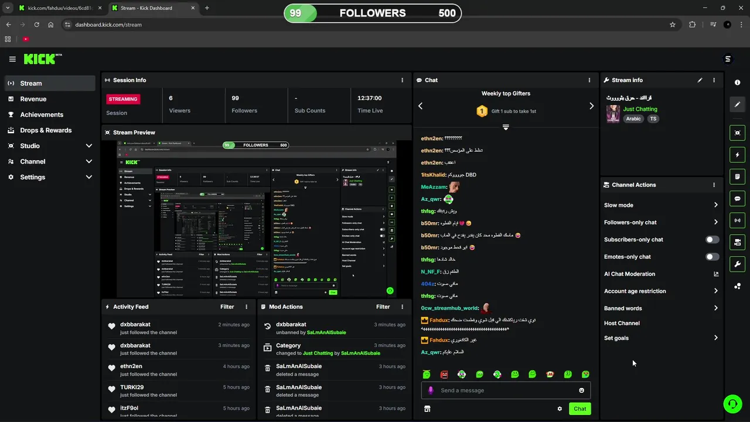
Task: Open the profile avatar in top right
Action: click(x=728, y=59)
